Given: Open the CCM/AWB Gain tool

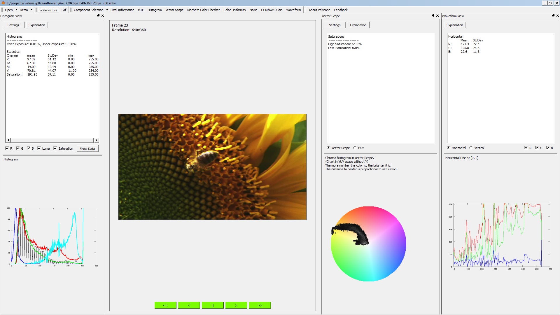Looking at the screenshot, I should pyautogui.click(x=272, y=10).
